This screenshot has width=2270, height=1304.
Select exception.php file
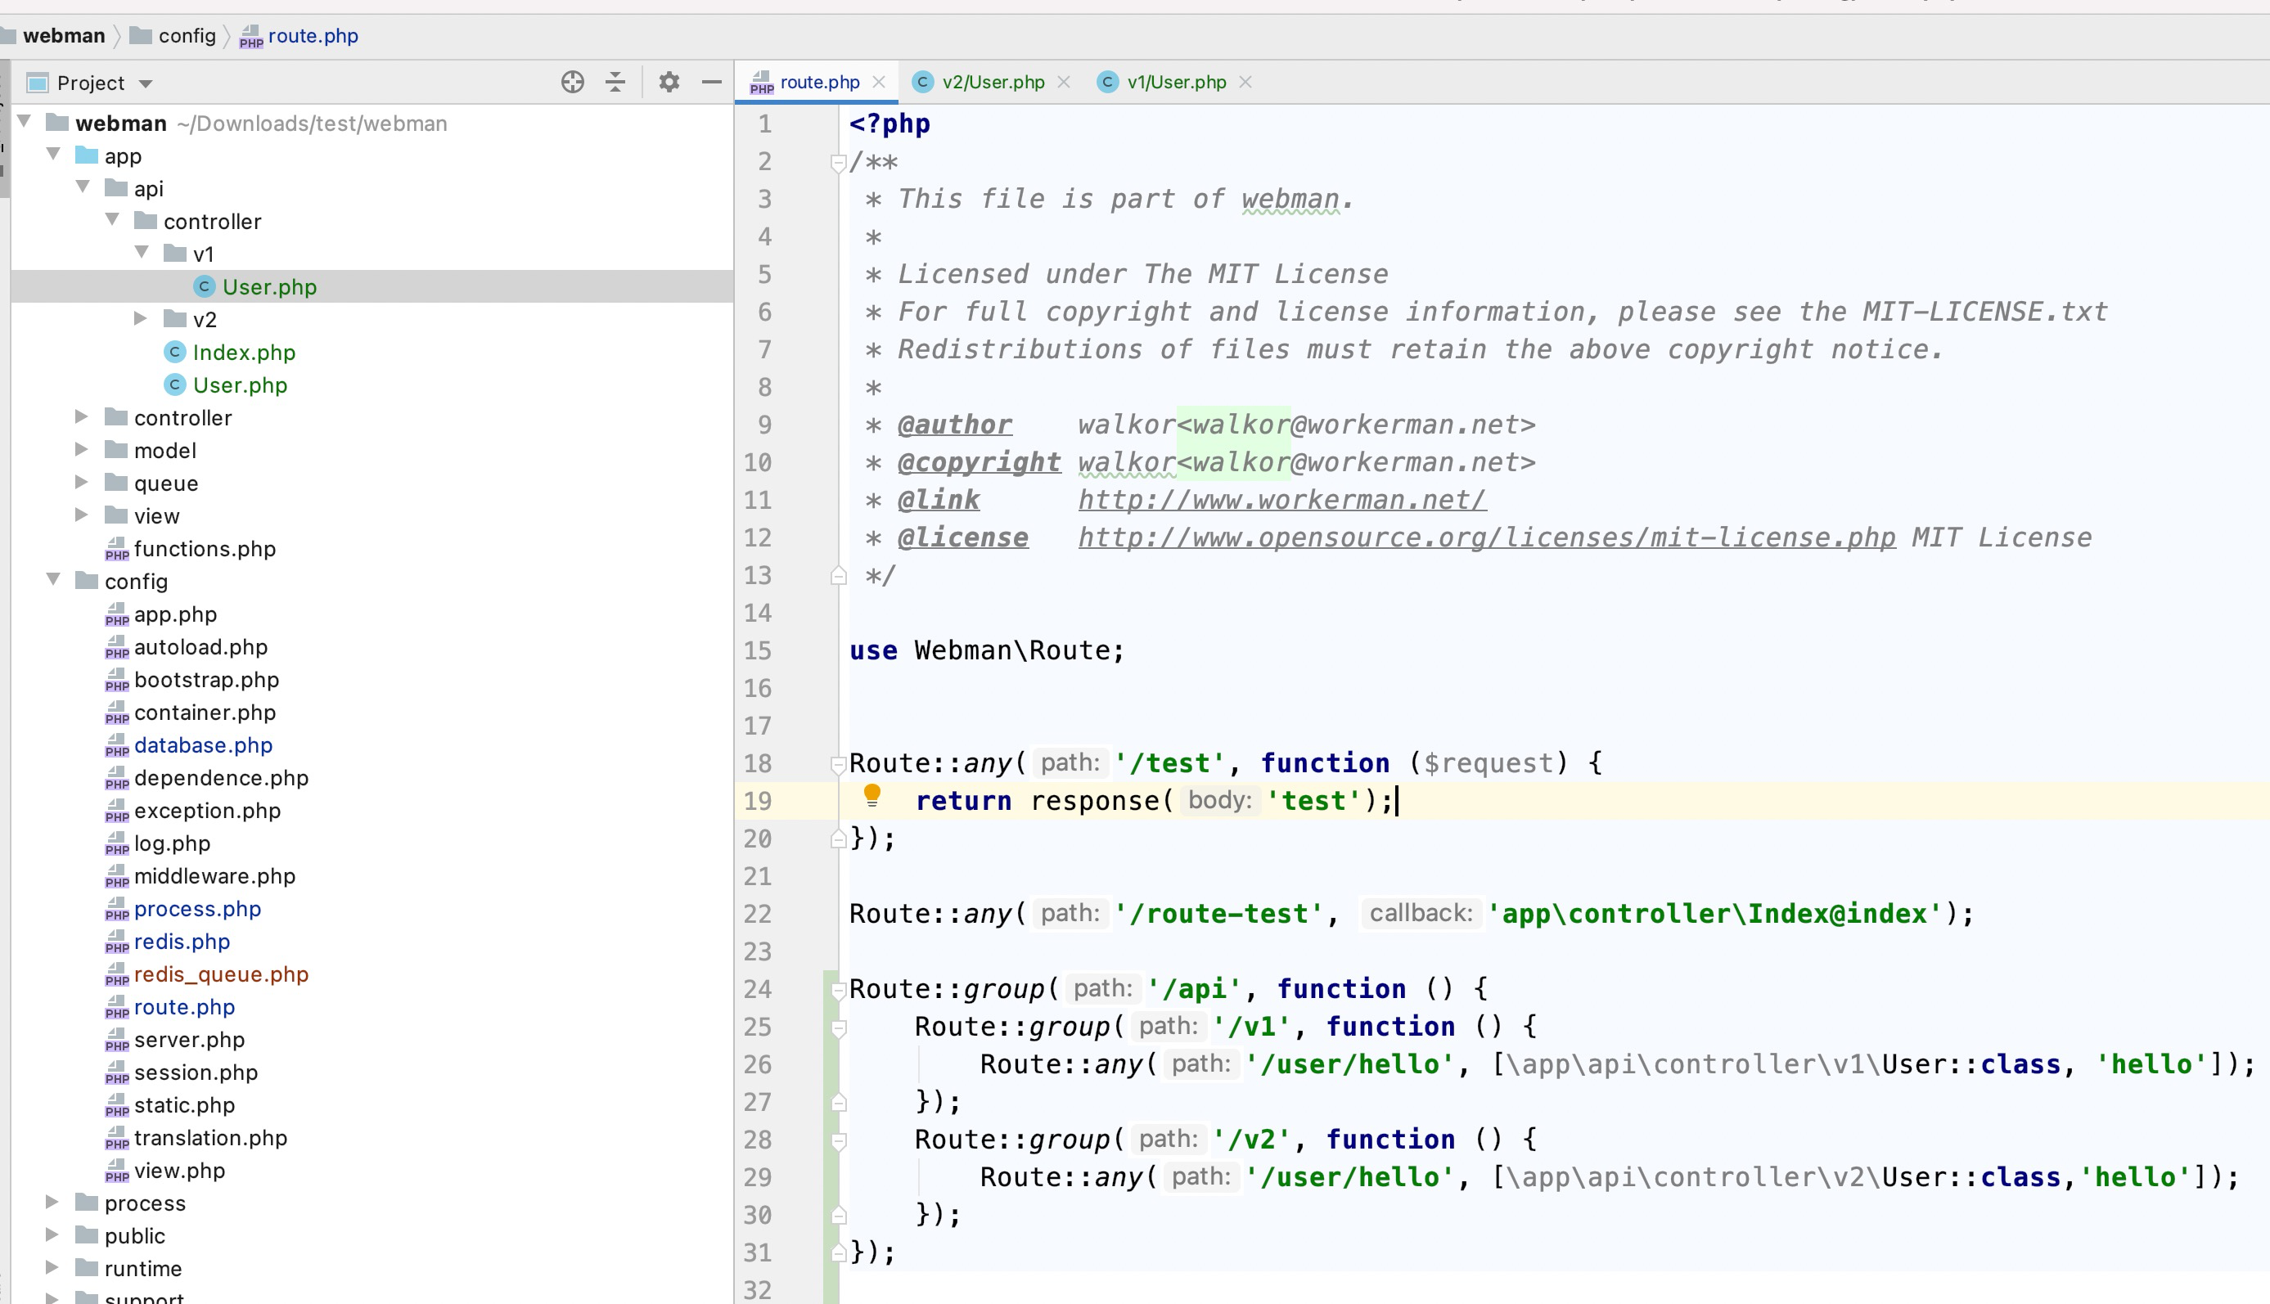207,810
